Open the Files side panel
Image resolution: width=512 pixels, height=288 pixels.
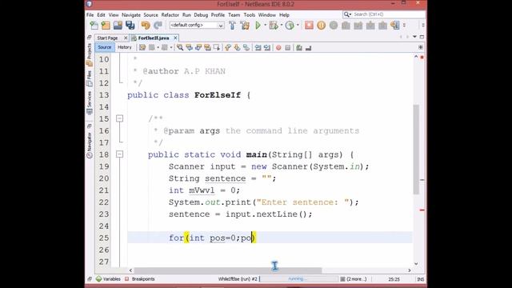click(x=89, y=78)
